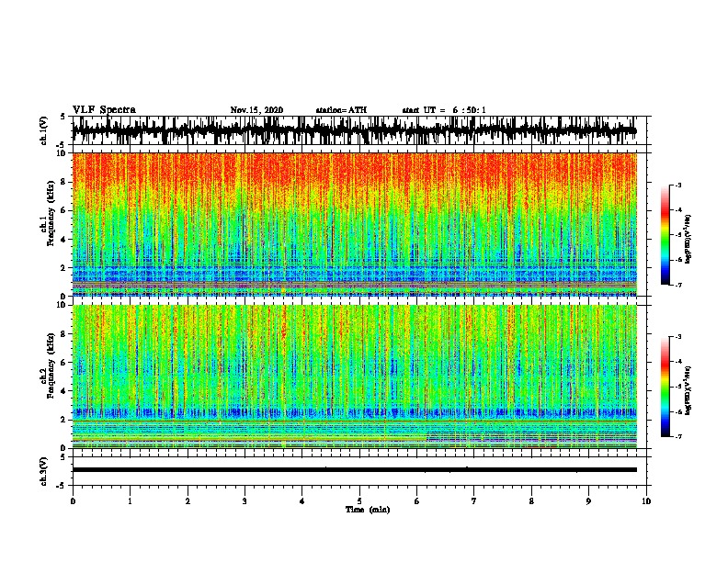Click the "Time (min)" axis title
The height and width of the screenshot is (562, 728).
pyautogui.click(x=368, y=510)
